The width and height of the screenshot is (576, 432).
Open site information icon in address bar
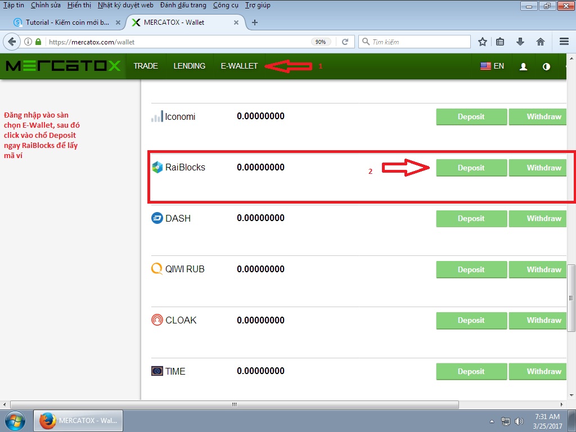pos(28,42)
